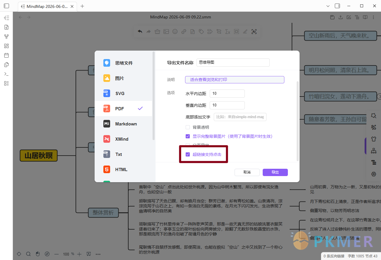Image resolution: width=381 pixels, height=260 pixels.
Task: Open the emoji icon picker
Action: click(175, 32)
